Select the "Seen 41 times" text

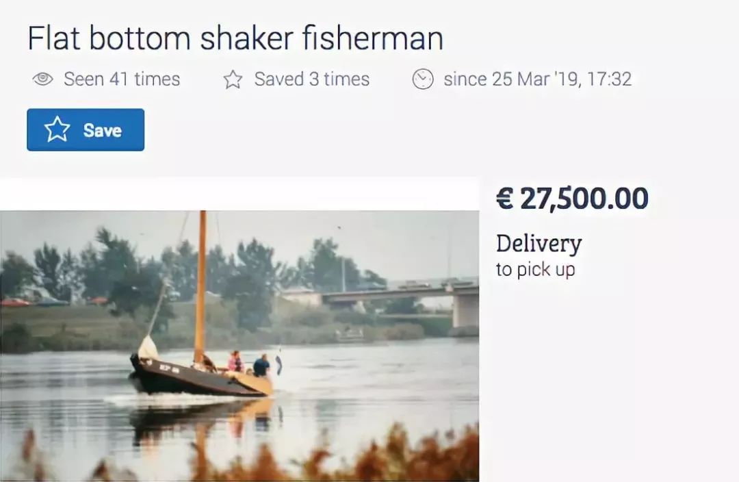click(x=122, y=79)
